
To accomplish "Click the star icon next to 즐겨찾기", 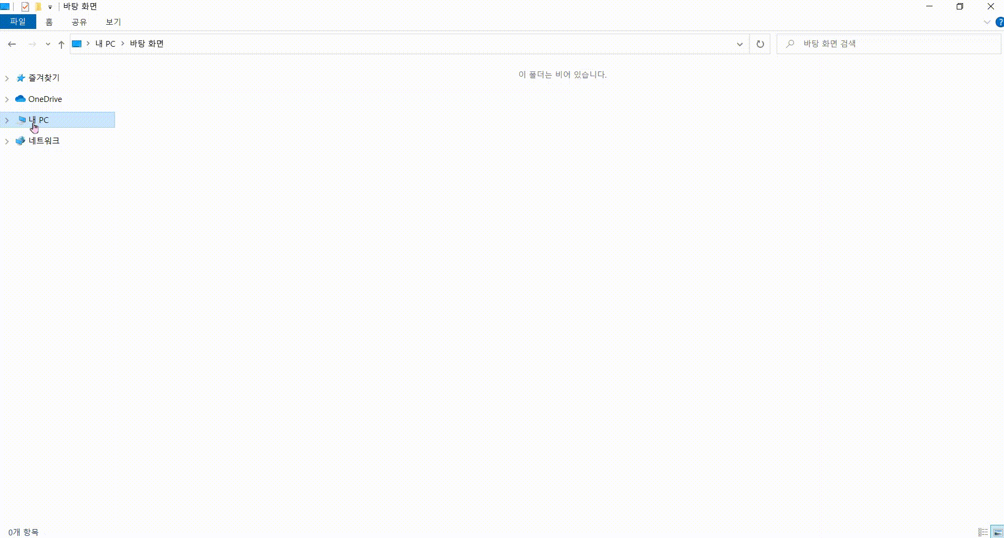I will click(20, 78).
